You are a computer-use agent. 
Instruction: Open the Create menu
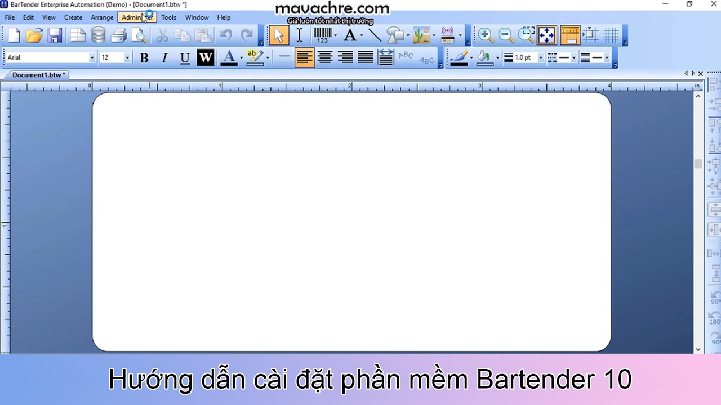73,17
